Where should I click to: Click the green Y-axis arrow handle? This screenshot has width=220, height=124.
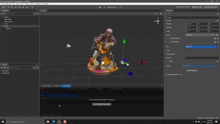124,41
